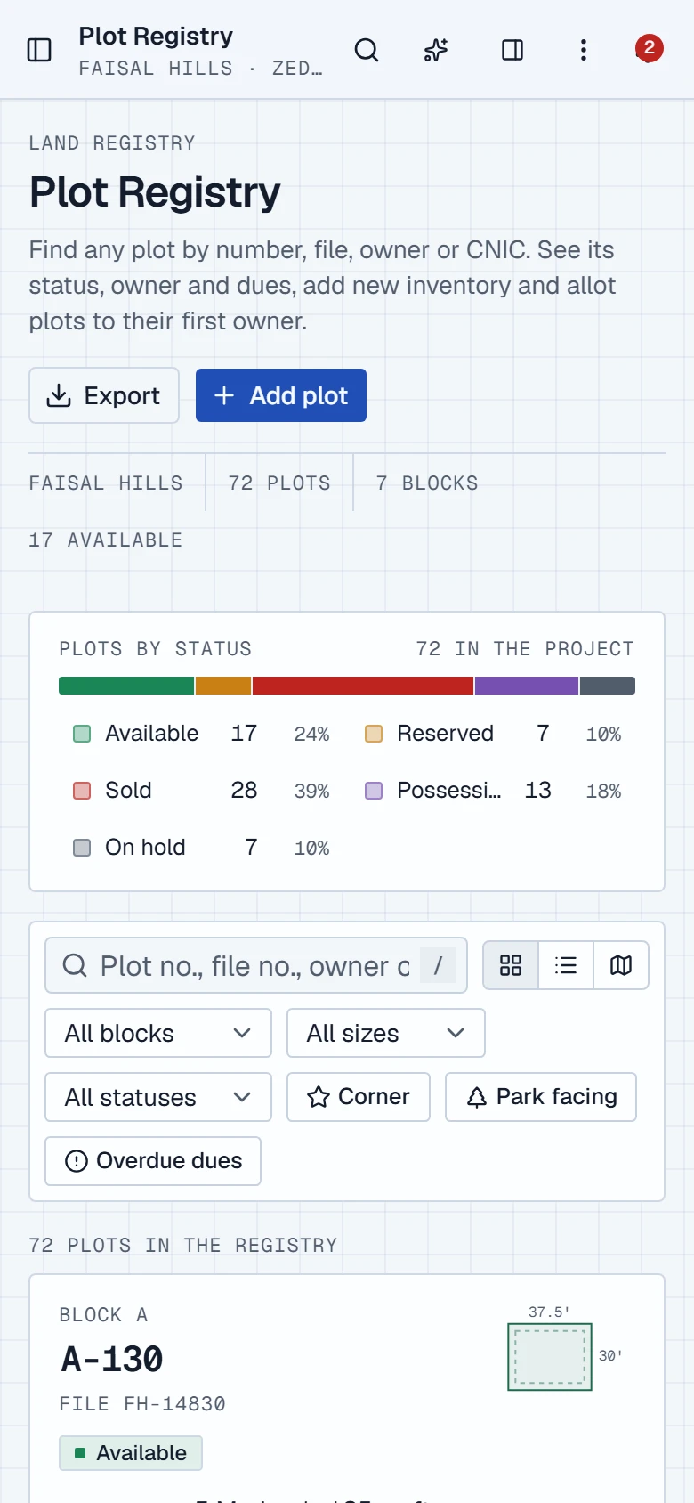The height and width of the screenshot is (1503, 694).
Task: Switch to map view
Action: tap(621, 965)
